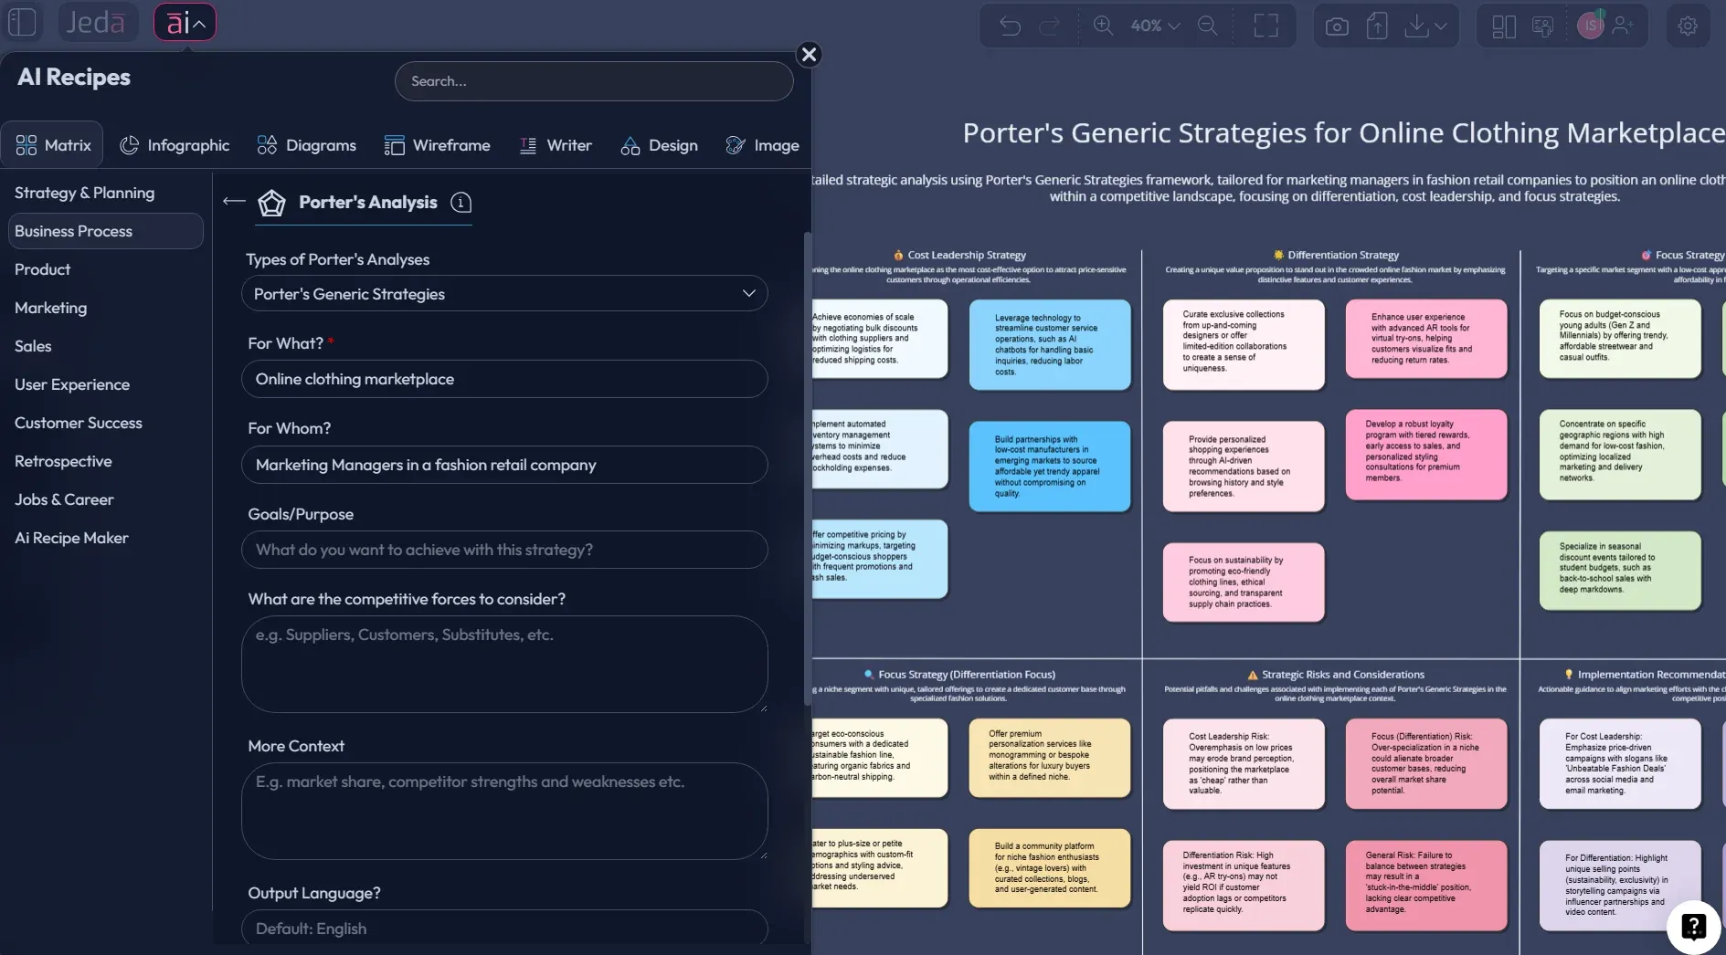Click the Redo icon
The width and height of the screenshot is (1726, 955).
coord(1049,25)
